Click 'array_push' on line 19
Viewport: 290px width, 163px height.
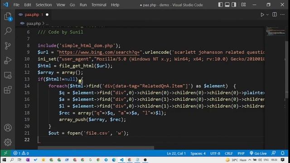pyautogui.click(x=72, y=120)
